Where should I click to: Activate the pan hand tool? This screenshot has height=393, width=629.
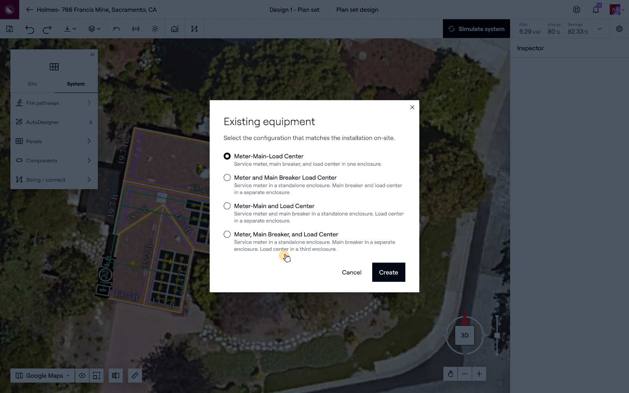(451, 374)
